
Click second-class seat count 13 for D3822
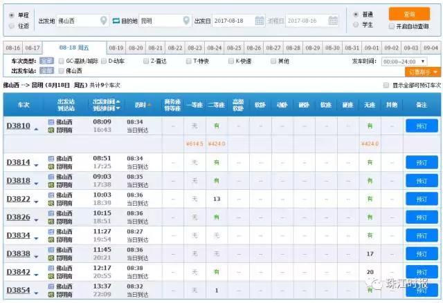(217, 199)
